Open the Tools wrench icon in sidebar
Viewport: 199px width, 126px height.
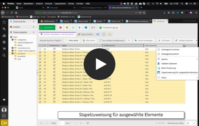(x=4, y=29)
